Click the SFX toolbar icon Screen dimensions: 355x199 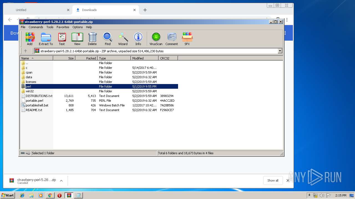pos(187,39)
